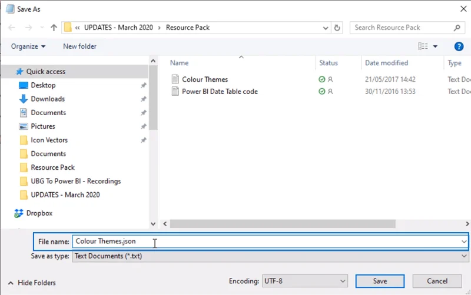Go up one folder level
The width and height of the screenshot is (471, 295).
54,28
